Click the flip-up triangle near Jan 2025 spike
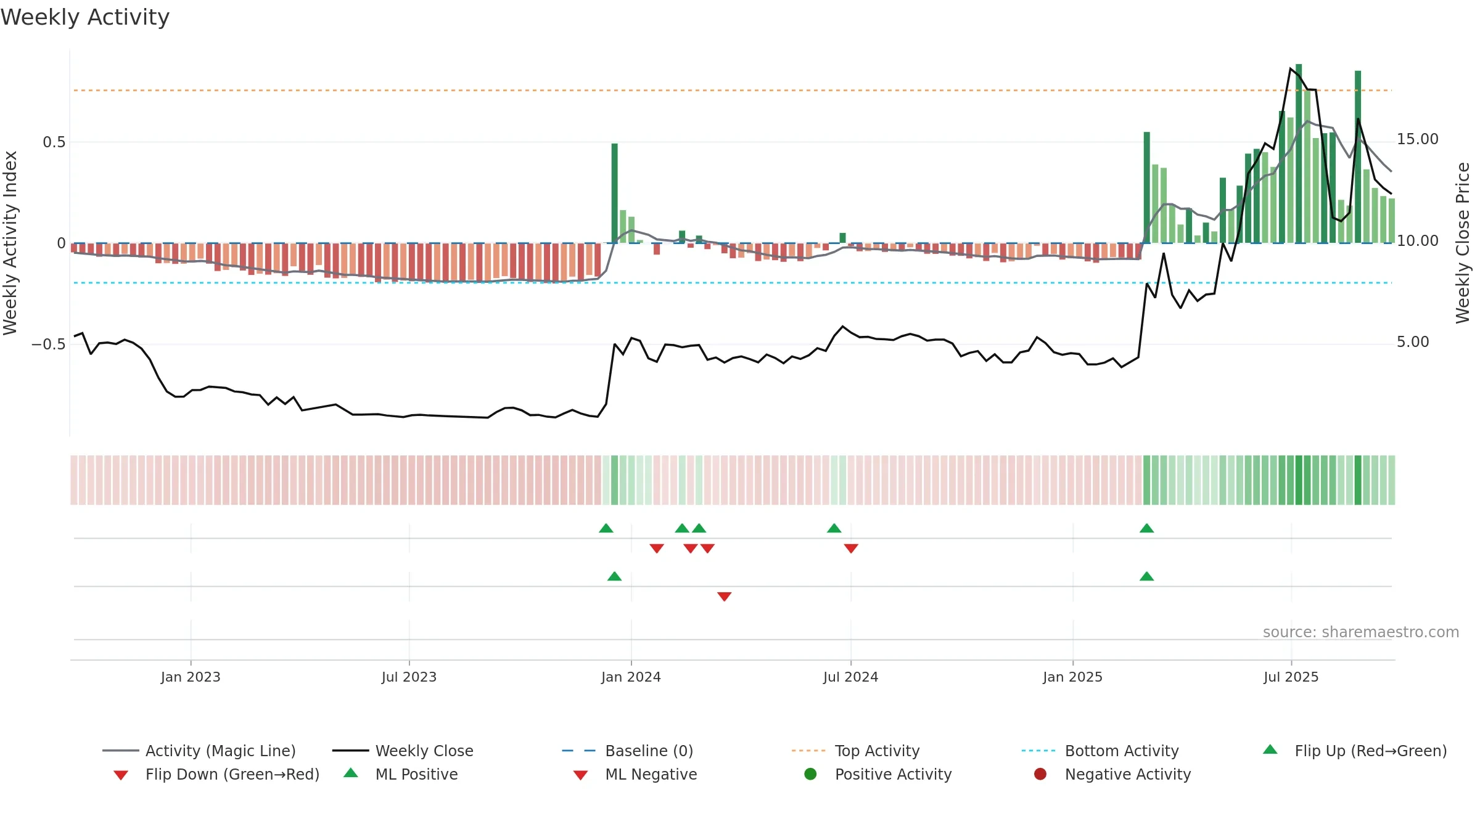Screen dimensions: 1480x832 pos(1147,528)
